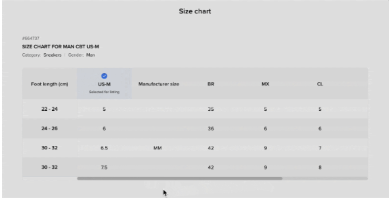Select the 24 - 26 foot length row

195,128
